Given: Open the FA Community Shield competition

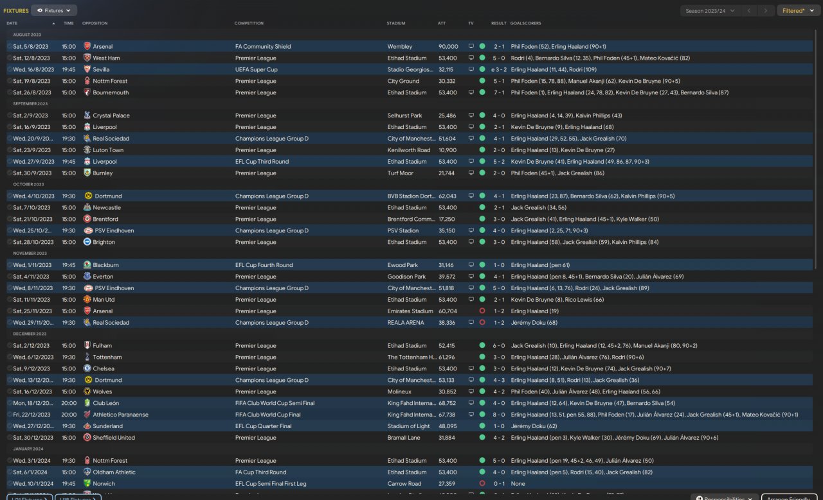Looking at the screenshot, I should coord(263,46).
